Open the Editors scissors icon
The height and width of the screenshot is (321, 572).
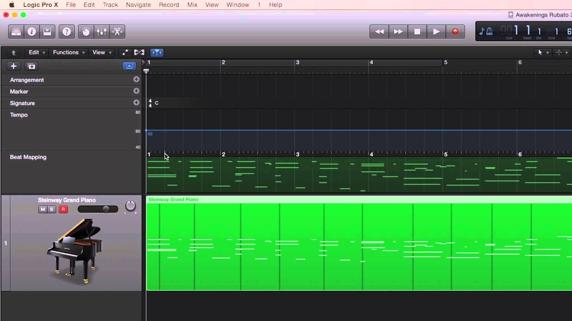tap(117, 32)
